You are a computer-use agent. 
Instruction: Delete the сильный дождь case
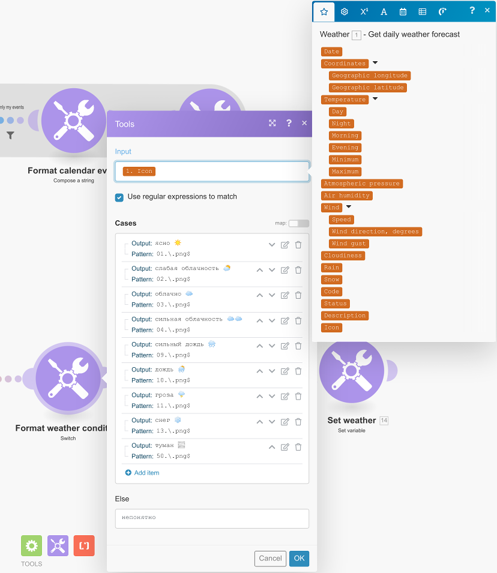pos(298,346)
